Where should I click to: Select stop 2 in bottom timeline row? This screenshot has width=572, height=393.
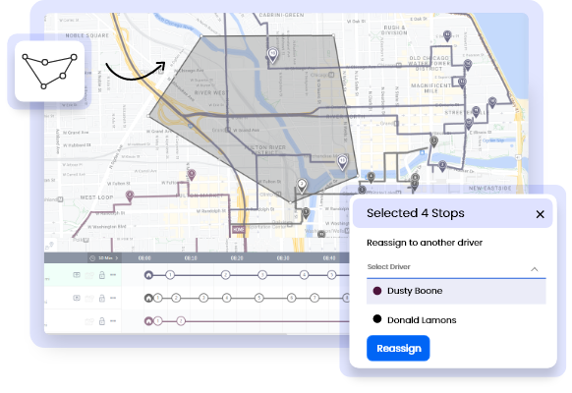(x=181, y=321)
